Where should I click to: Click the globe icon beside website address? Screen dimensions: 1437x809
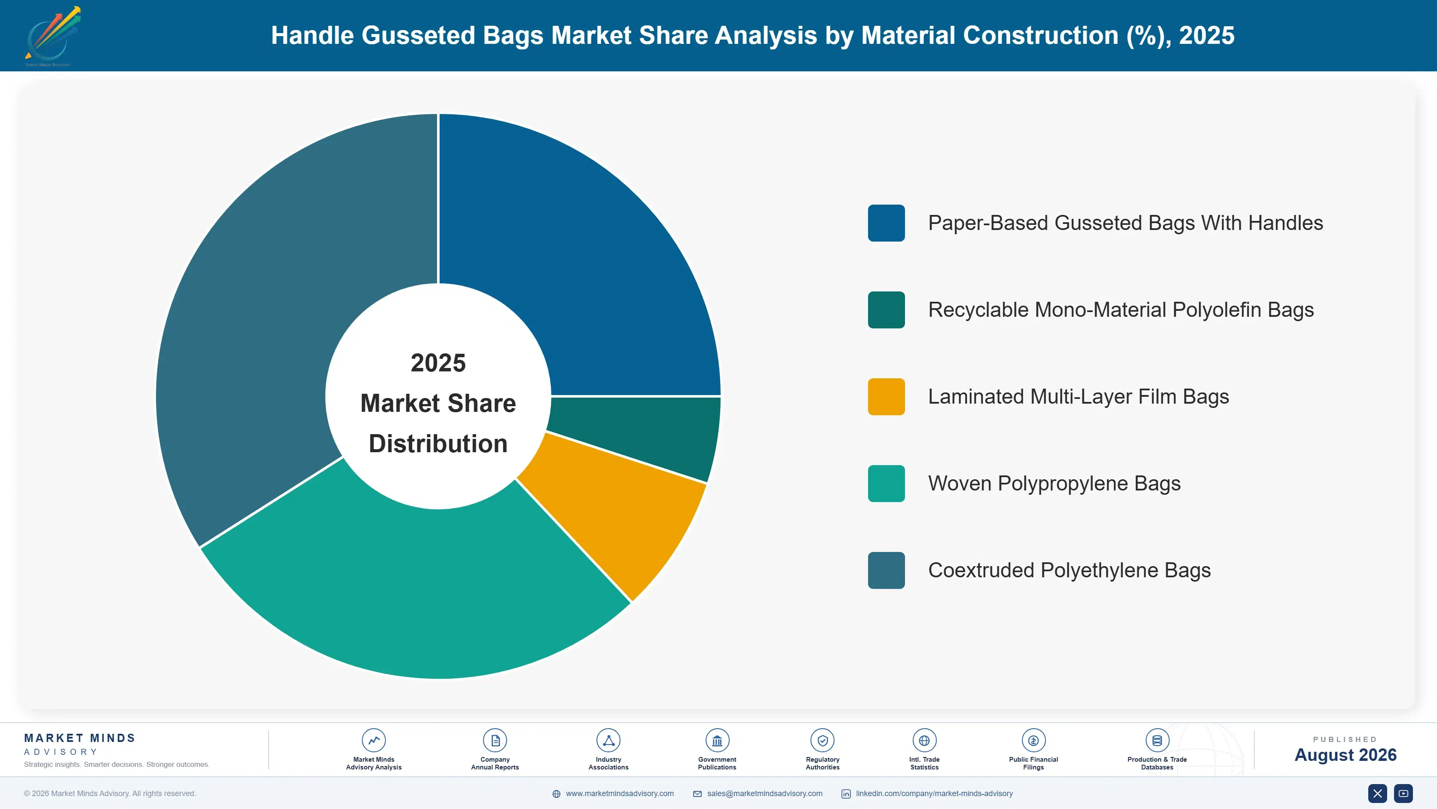556,794
